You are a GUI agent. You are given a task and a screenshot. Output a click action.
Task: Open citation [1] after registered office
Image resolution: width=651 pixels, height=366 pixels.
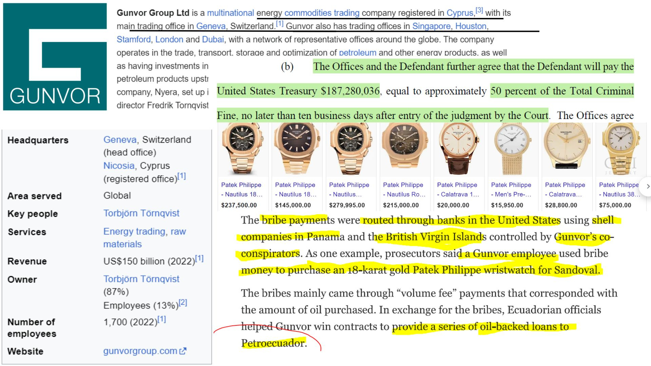182,176
